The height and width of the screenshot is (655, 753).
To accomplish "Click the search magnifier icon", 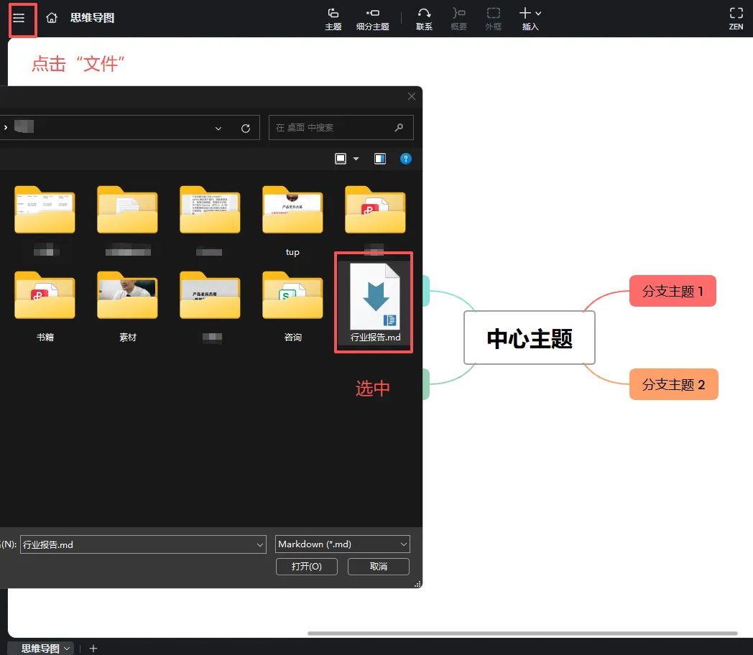I will pos(399,128).
